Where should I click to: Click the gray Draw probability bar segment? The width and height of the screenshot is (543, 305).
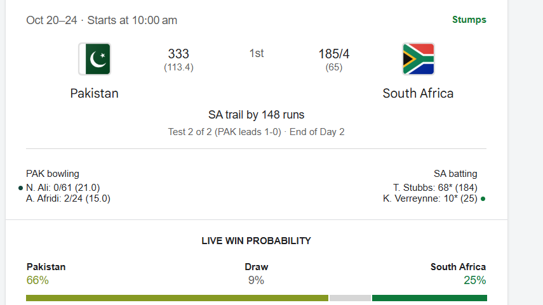(350, 298)
